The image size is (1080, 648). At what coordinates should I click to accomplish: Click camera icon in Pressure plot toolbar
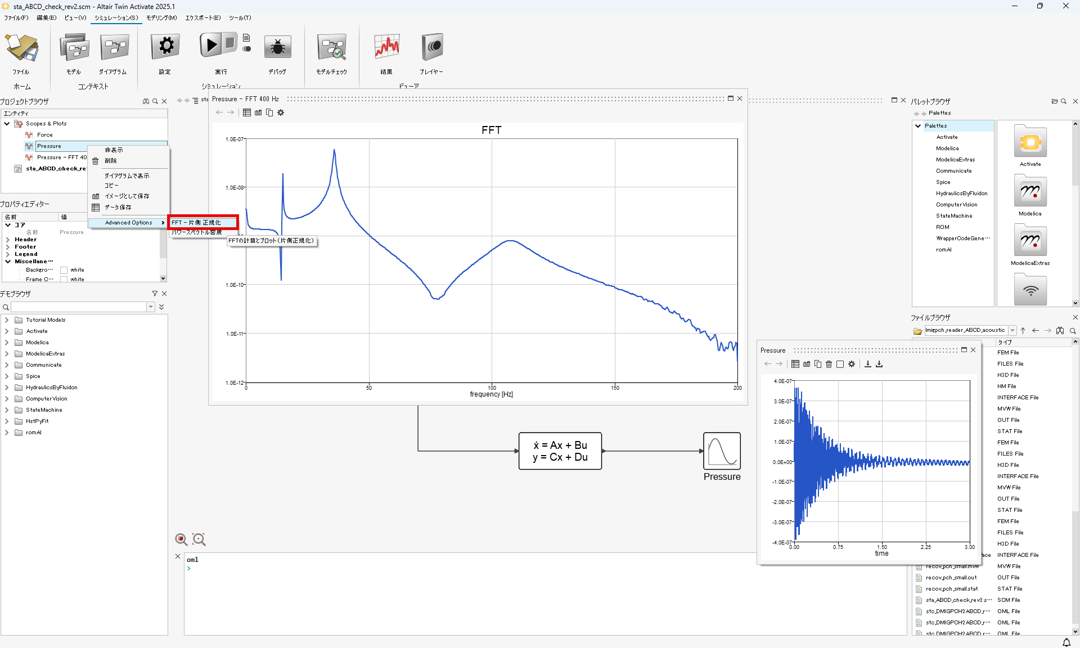pos(807,364)
